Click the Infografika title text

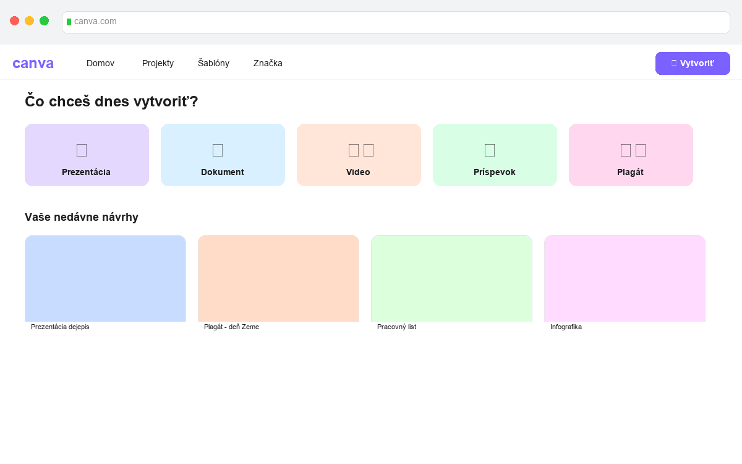click(x=566, y=327)
